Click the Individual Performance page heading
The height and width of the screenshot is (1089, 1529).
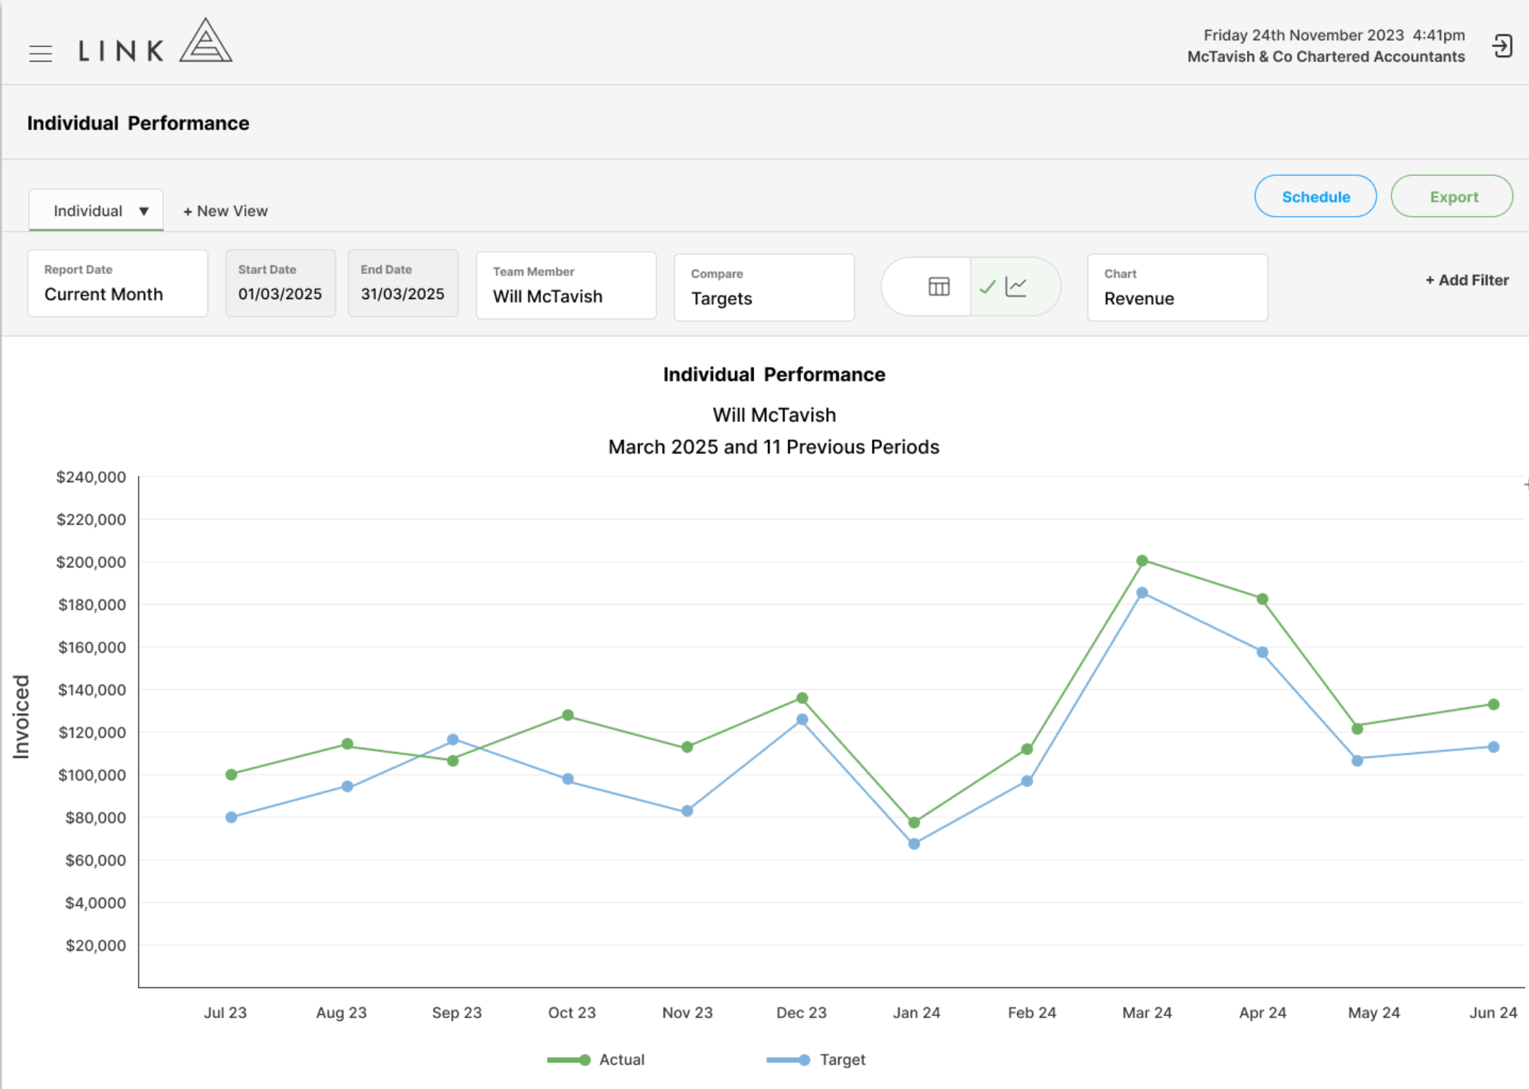click(x=138, y=123)
